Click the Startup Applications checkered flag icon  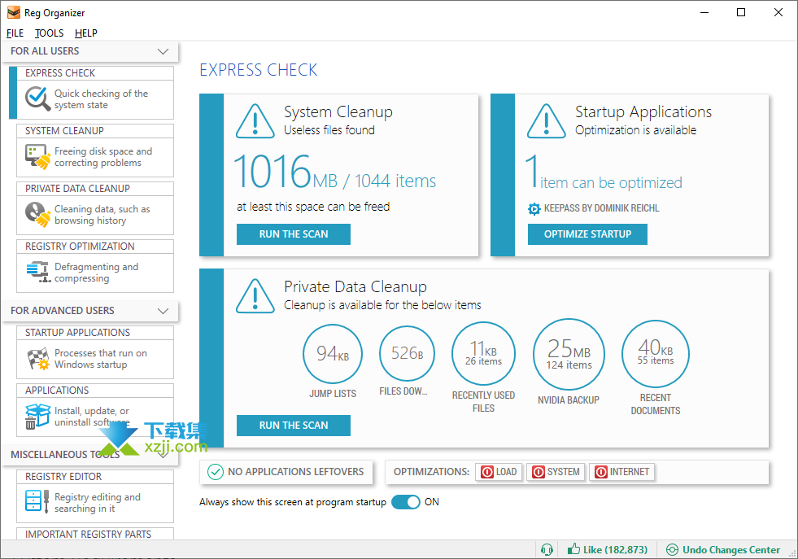point(37,358)
